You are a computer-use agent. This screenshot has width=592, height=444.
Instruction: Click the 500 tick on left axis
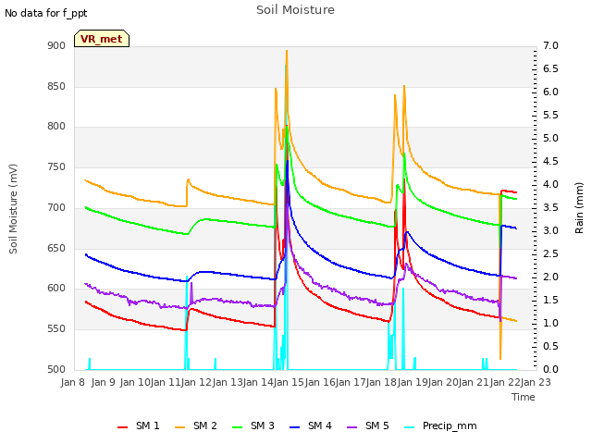pyautogui.click(x=56, y=369)
